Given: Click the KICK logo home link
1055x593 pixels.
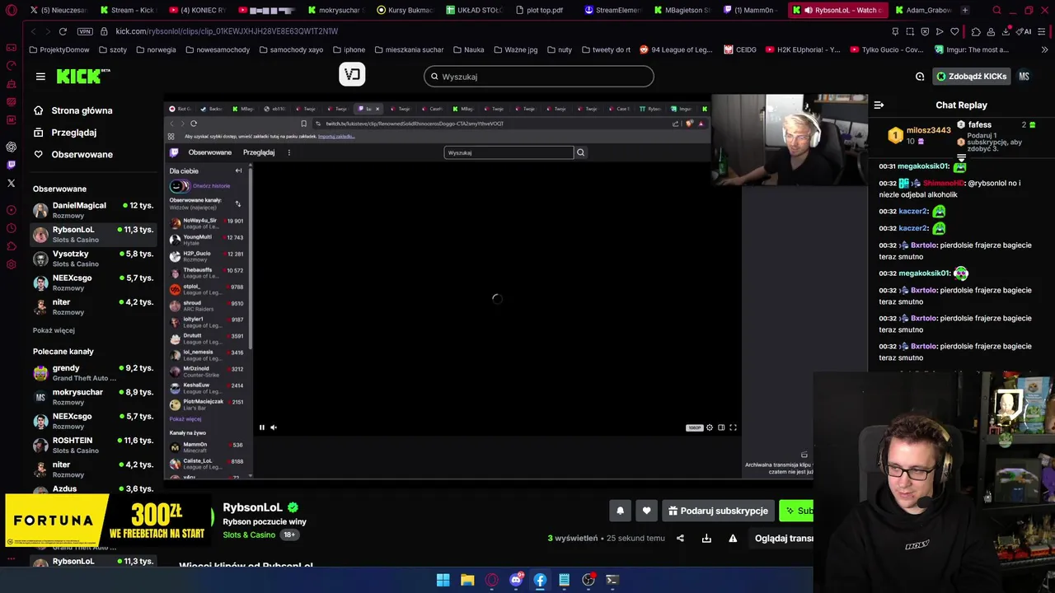Looking at the screenshot, I should 82,76.
